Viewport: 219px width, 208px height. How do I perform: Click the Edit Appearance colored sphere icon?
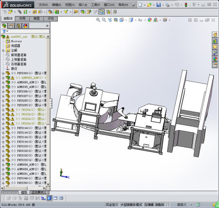click(x=150, y=20)
